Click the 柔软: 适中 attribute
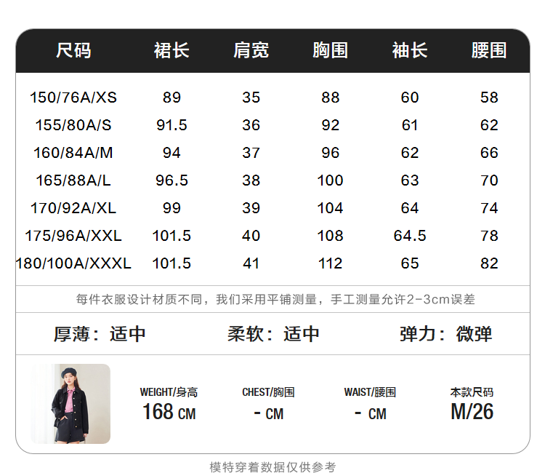This screenshot has height=473, width=545. click(273, 334)
